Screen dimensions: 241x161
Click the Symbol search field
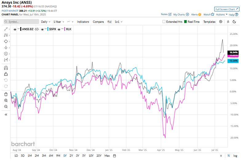tap(21, 22)
